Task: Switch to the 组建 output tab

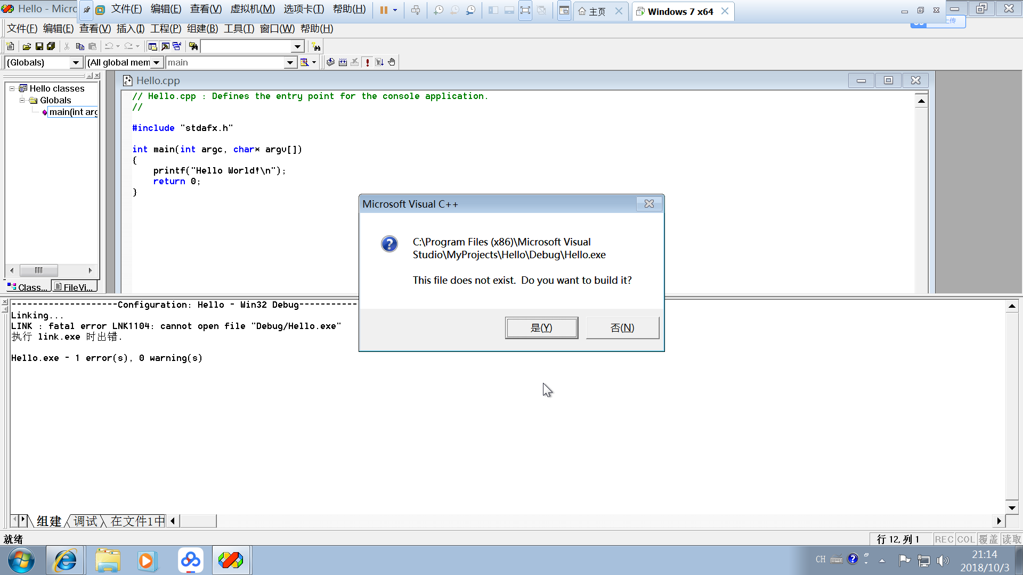Action: [x=49, y=521]
